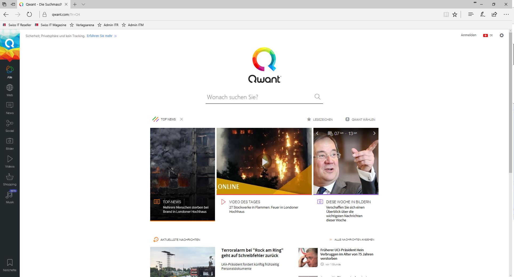
Task: Open Qwant settings gear icon
Action: 501,35
